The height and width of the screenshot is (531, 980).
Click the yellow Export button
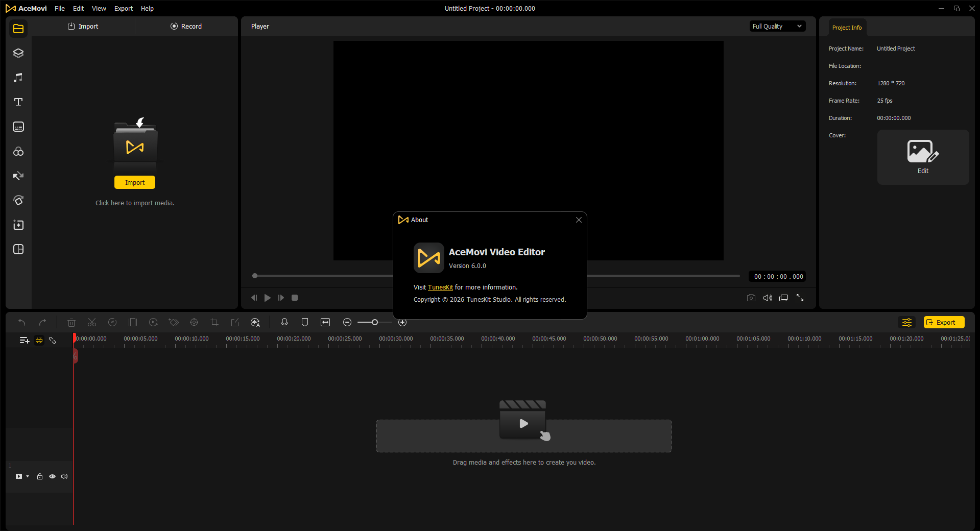(944, 322)
